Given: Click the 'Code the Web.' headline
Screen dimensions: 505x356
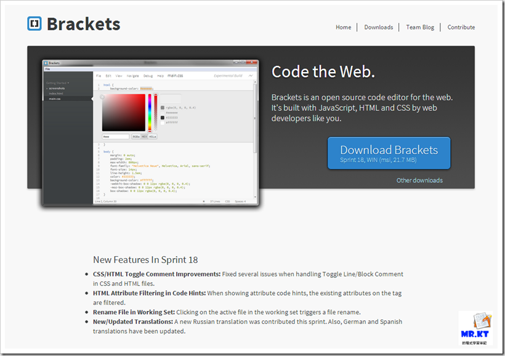Looking at the screenshot, I should coord(323,71).
